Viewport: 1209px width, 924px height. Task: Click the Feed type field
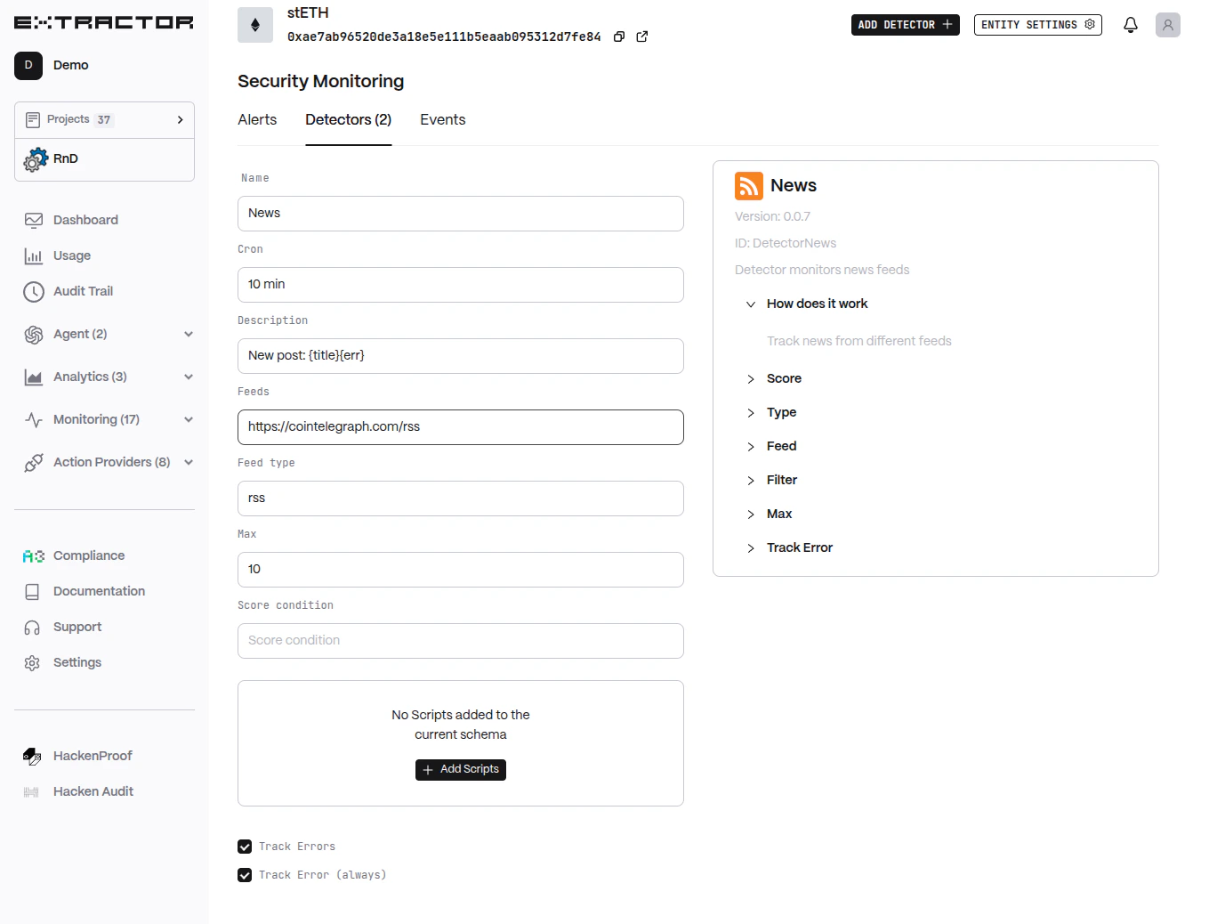461,498
